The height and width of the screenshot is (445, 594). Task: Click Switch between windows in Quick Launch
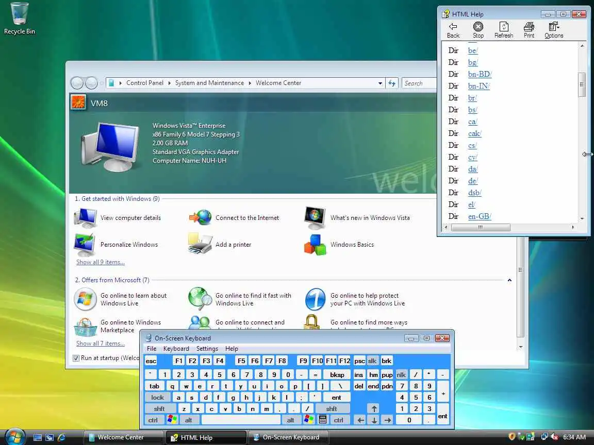point(49,437)
